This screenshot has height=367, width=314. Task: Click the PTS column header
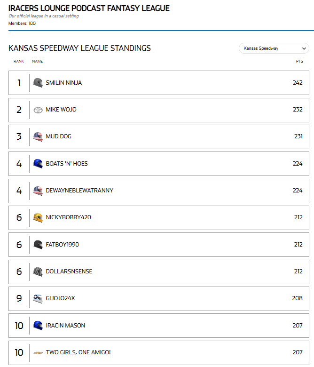point(299,61)
